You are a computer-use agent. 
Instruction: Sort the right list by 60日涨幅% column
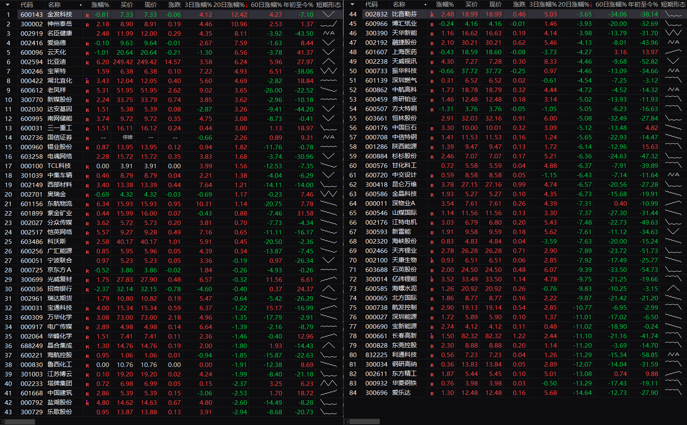pos(611,5)
